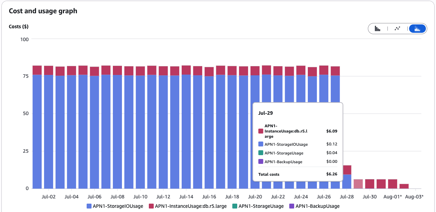This screenshot has height=212, width=436.
Task: Click the Jul-10 x-axis date label
Action: pyautogui.click(x=140, y=197)
